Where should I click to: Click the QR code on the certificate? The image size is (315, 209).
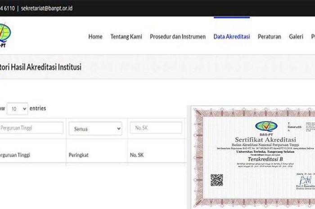pyautogui.click(x=217, y=180)
